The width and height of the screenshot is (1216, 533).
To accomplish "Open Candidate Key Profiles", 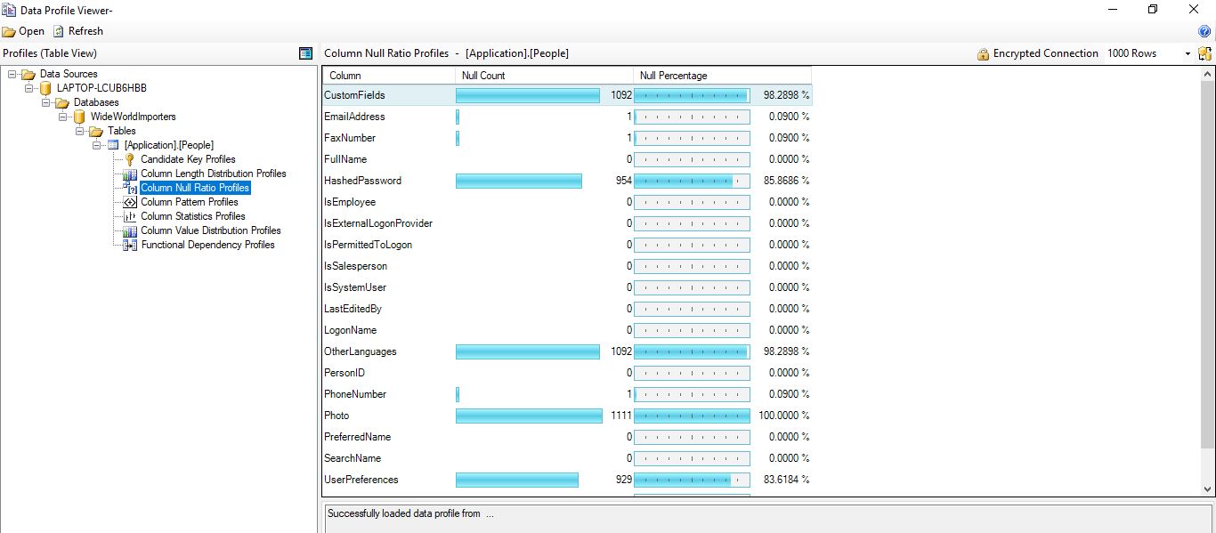I will pyautogui.click(x=188, y=159).
